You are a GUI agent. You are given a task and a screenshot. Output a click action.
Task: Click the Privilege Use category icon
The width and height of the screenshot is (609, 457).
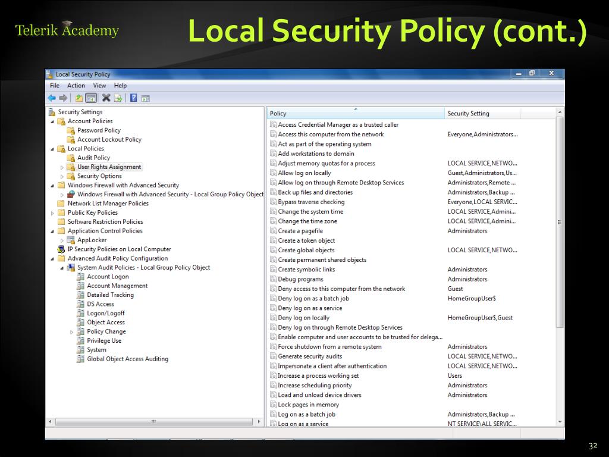tap(80, 340)
